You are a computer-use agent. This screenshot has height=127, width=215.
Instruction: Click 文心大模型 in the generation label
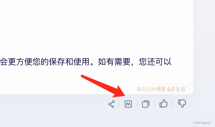[153, 89]
